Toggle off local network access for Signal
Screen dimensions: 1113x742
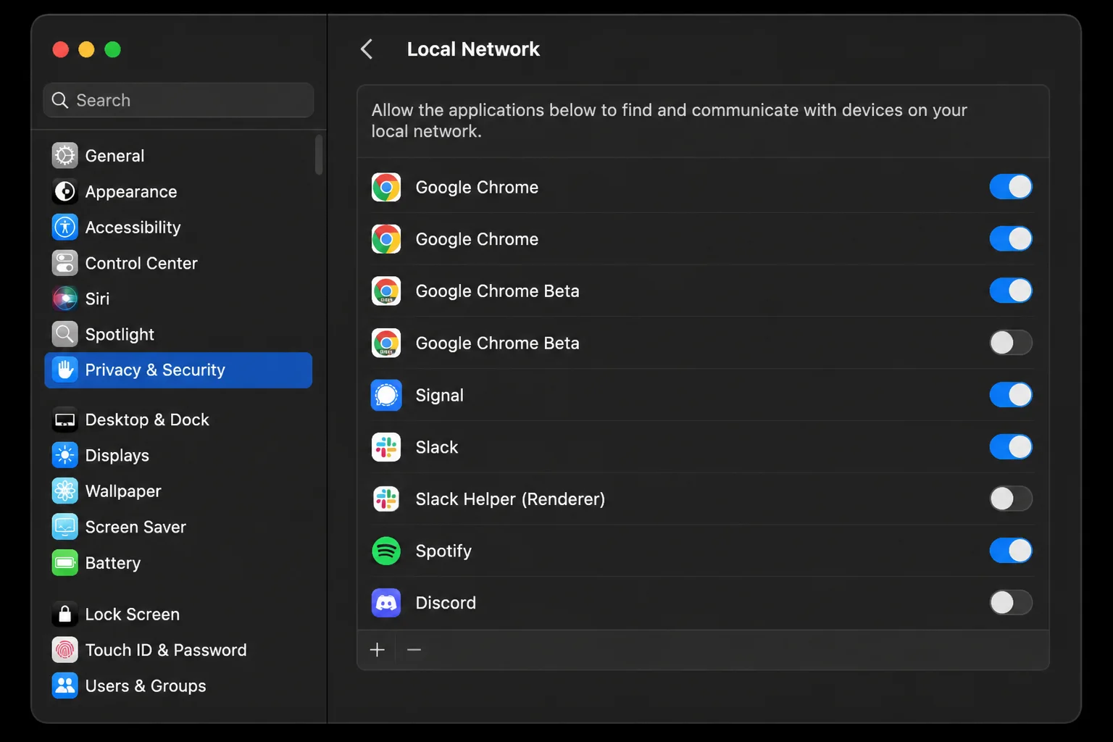point(1011,395)
